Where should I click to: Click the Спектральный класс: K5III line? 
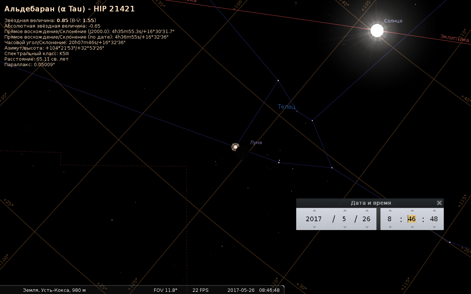[x=36, y=54]
